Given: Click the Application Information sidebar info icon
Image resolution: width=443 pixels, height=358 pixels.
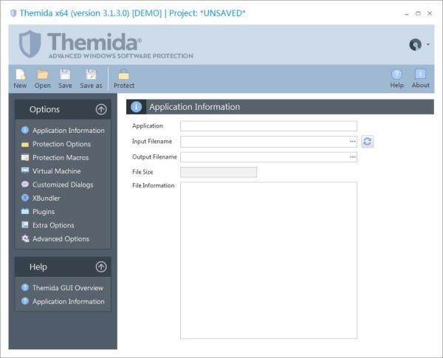Looking at the screenshot, I should tap(25, 130).
